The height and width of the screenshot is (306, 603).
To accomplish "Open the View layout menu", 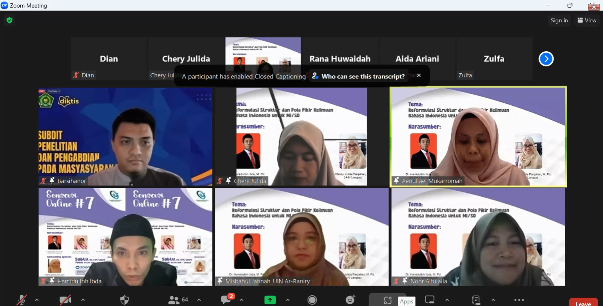I will click(x=587, y=20).
